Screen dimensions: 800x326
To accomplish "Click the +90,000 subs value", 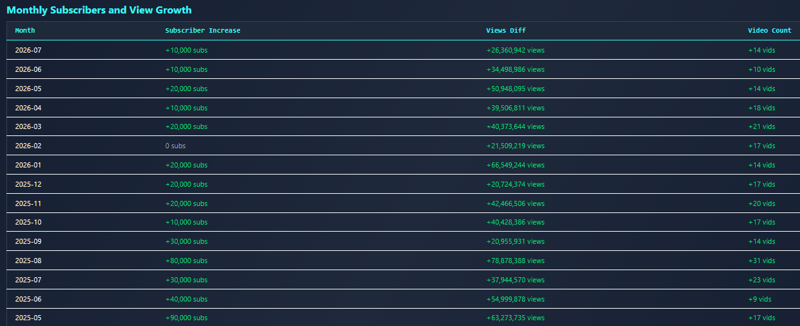I will pos(186,318).
